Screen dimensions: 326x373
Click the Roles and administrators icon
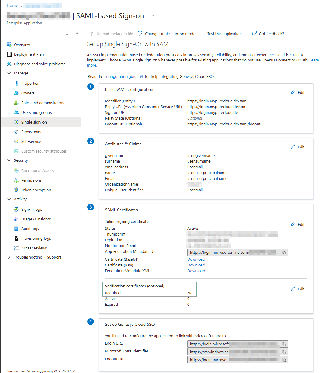(16, 103)
